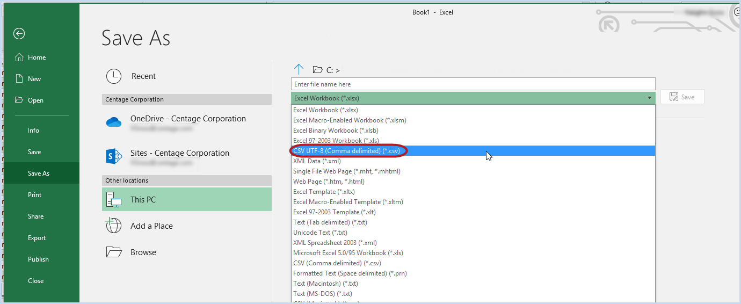Choose Formatted Text (Space delimited) (*.prn)

tap(473, 273)
